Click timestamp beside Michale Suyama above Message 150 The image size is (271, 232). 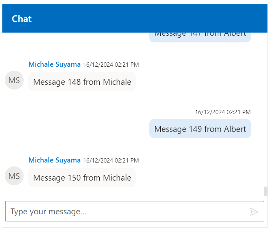(x=111, y=161)
